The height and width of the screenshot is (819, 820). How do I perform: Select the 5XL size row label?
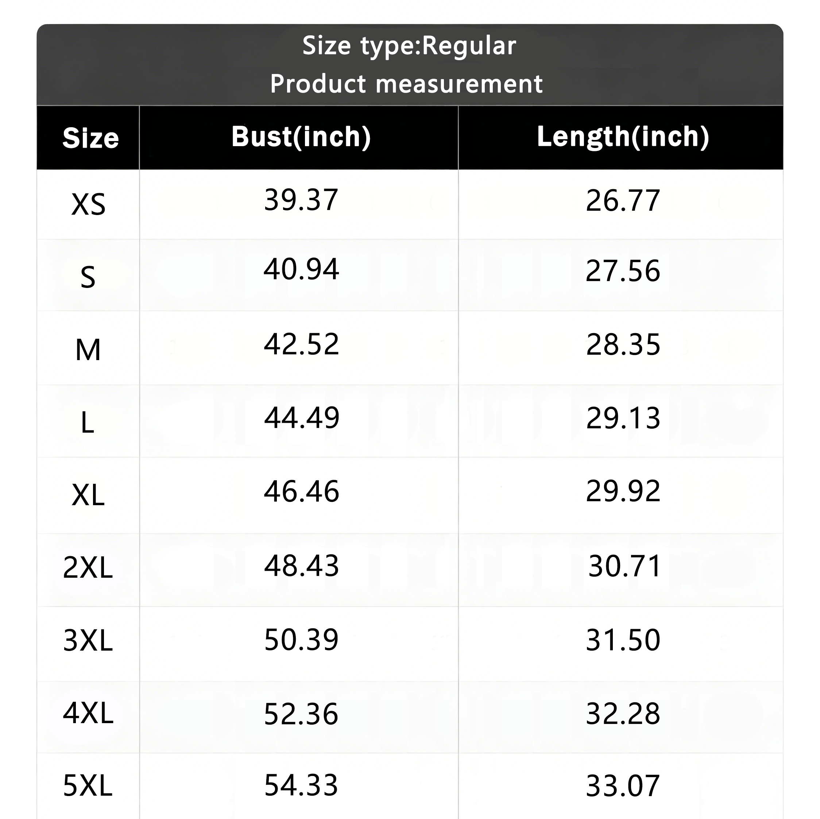point(88,786)
